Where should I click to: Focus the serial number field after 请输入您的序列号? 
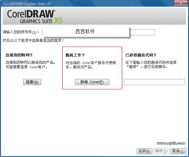[x=98, y=32]
